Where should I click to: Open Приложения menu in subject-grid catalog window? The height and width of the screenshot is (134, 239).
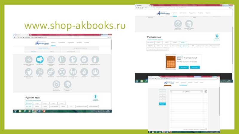tap(62, 43)
